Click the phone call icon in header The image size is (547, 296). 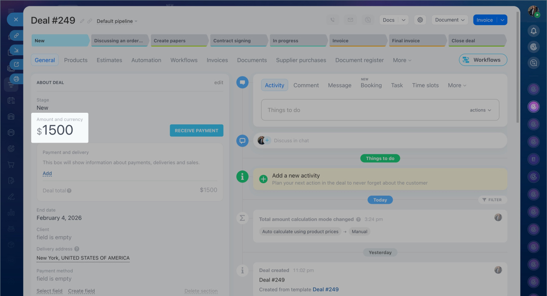click(x=333, y=20)
